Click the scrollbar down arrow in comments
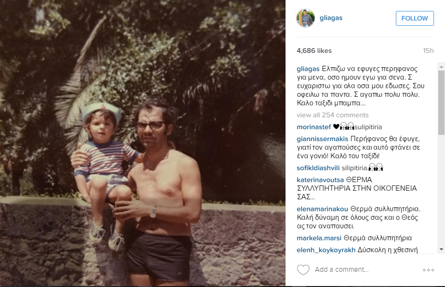Screen dimensions: 445x287 [441, 249]
